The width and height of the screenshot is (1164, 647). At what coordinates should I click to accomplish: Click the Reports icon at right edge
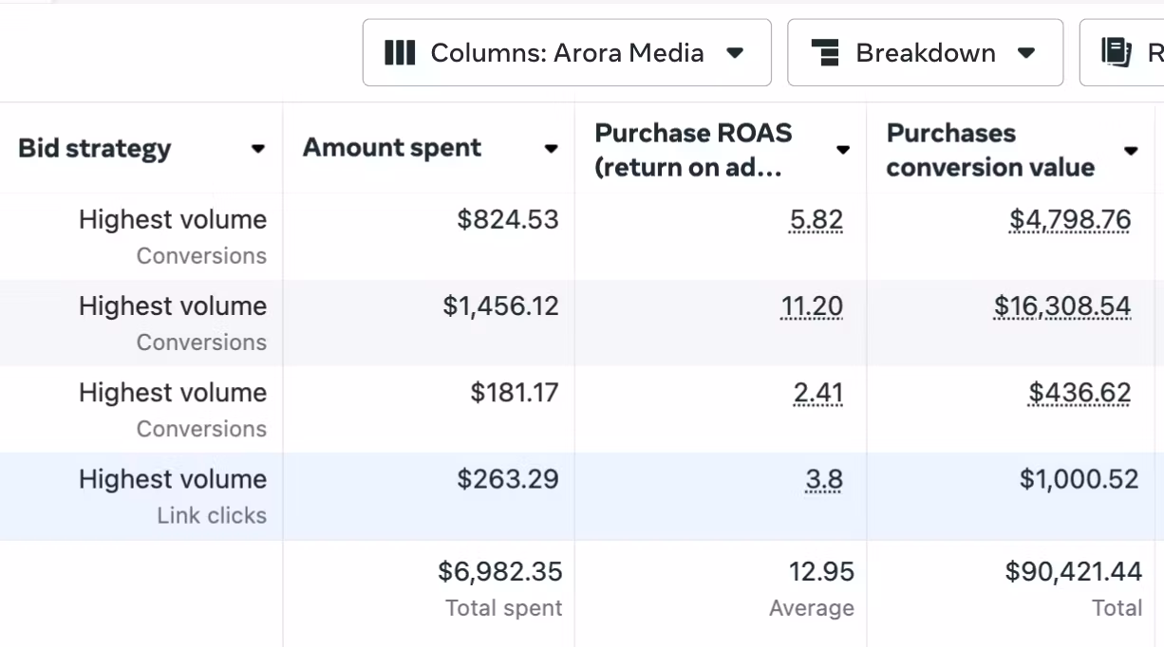point(1117,53)
